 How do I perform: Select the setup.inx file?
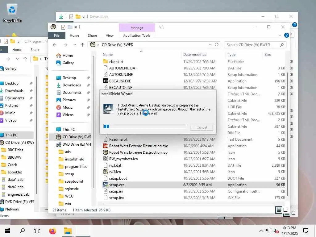[116, 198]
